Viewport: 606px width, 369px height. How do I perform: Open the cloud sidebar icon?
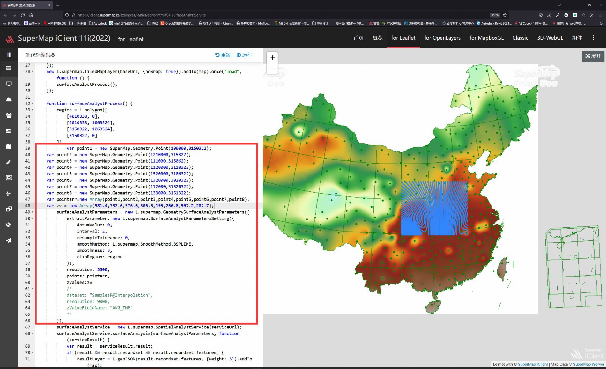coord(9,100)
